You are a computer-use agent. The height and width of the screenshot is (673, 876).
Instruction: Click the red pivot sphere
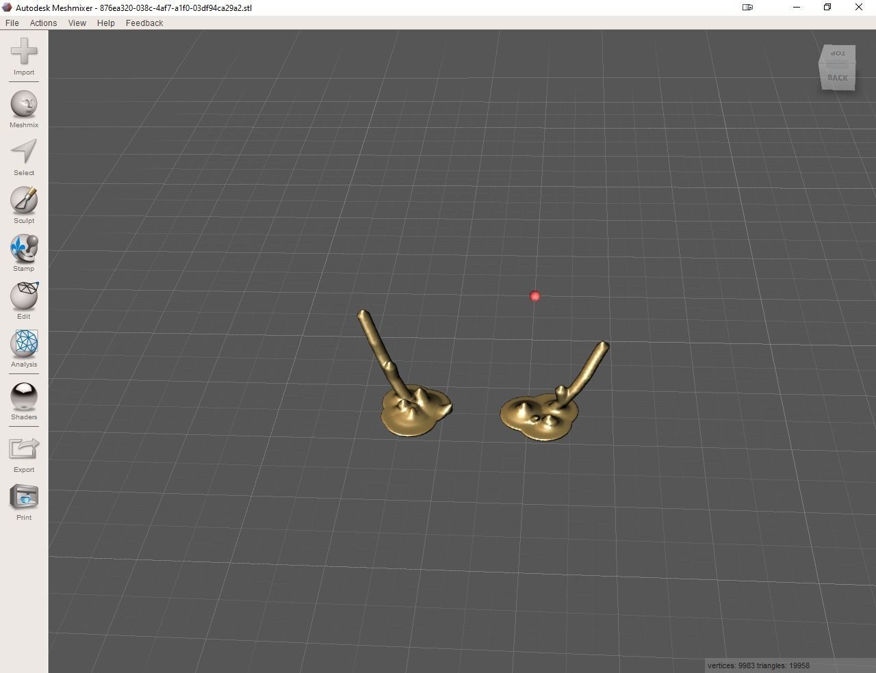(535, 296)
